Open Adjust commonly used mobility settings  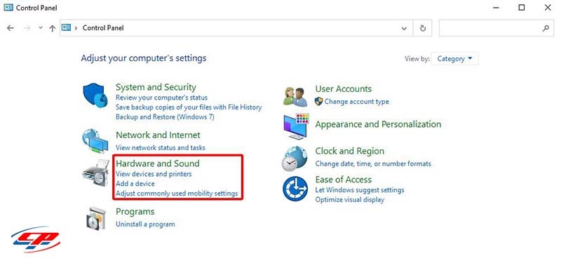pos(177,194)
